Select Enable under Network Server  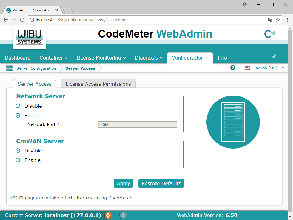pos(18,116)
